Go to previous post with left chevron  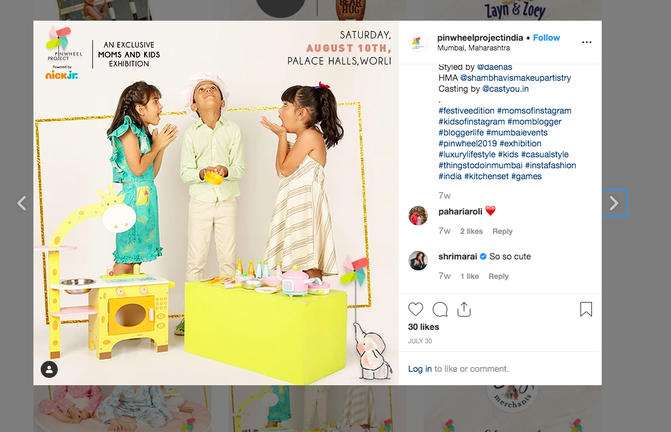pos(21,203)
